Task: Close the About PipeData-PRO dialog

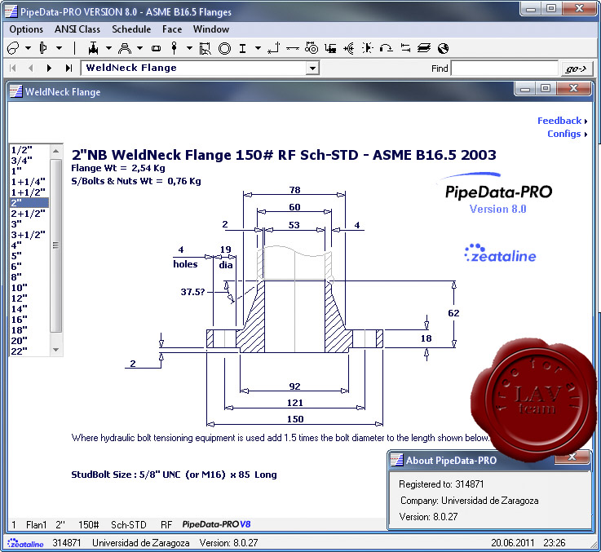Action: (x=572, y=457)
